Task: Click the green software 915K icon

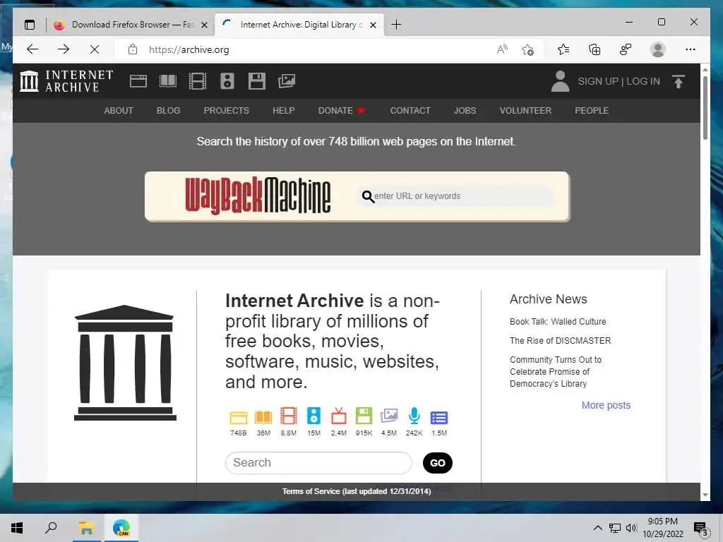Action: coord(364,416)
